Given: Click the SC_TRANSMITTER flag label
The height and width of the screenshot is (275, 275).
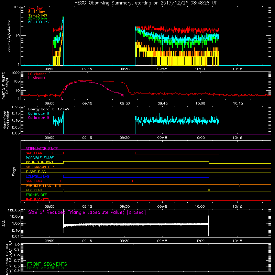Looking at the screenshot, I should click(x=40, y=167).
